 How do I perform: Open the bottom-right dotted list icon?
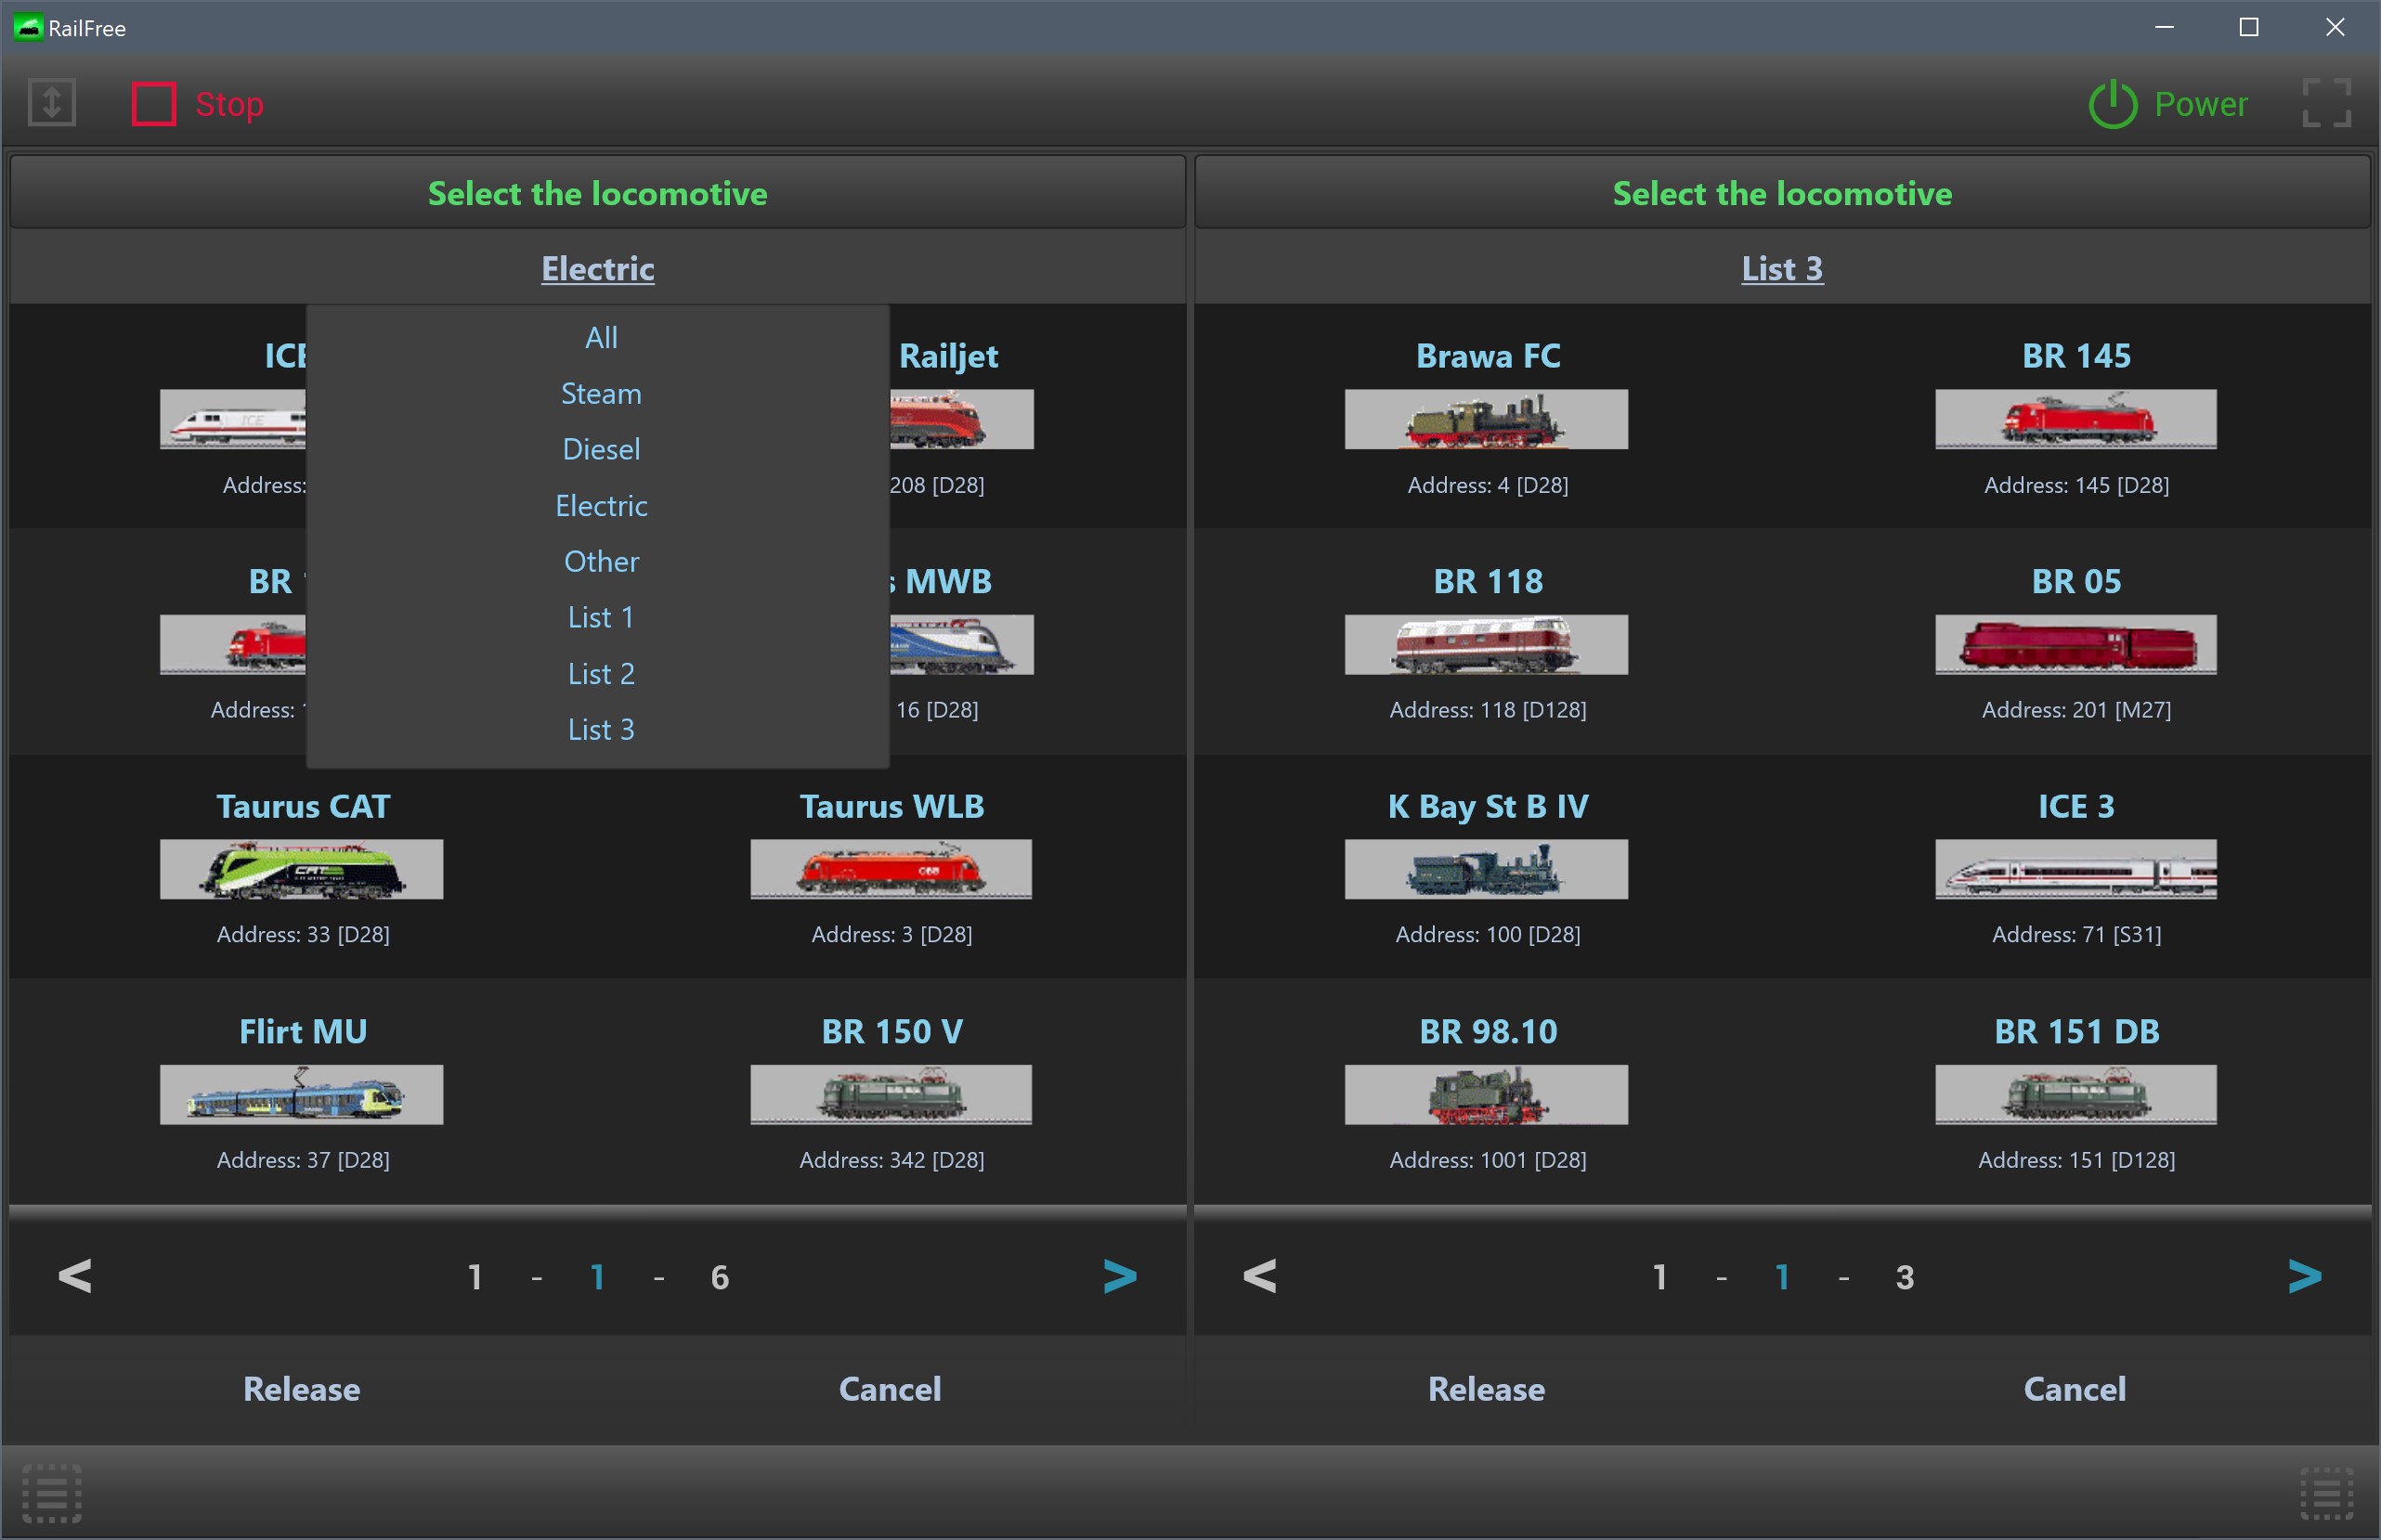(2326, 1493)
